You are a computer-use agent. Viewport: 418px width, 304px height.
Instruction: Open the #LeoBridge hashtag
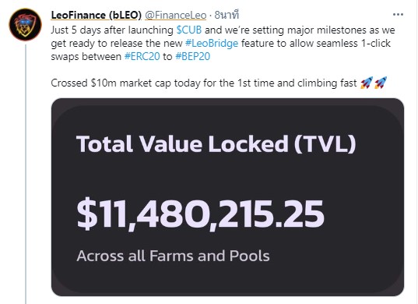tap(212, 43)
